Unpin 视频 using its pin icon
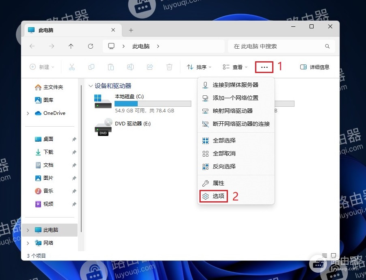This screenshot has height=280, width=366. point(74,204)
